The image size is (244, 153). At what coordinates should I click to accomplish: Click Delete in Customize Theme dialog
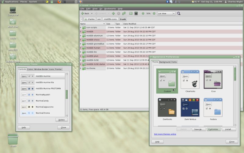pyautogui.click(x=62, y=120)
